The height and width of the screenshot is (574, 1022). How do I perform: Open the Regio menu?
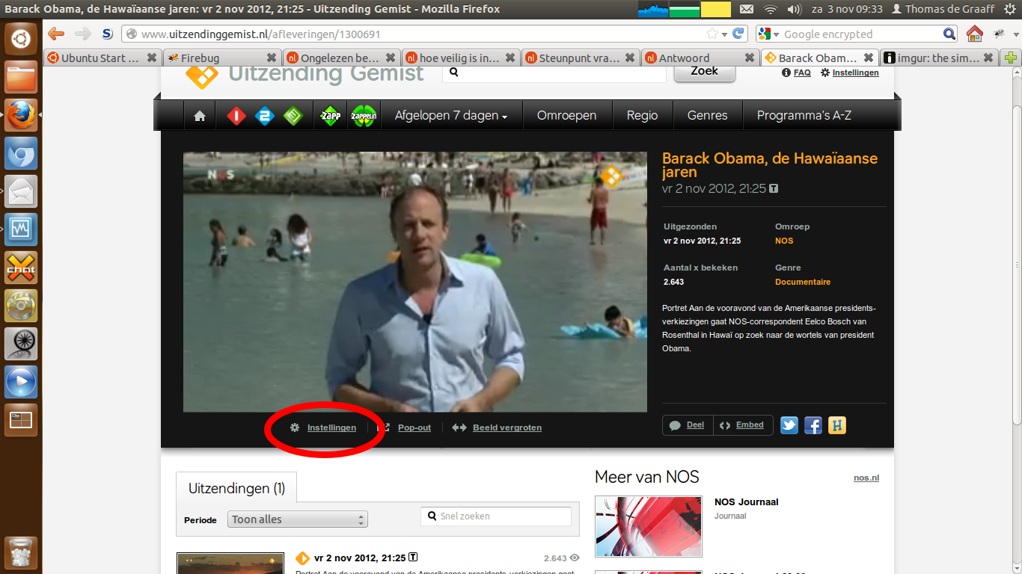(x=643, y=116)
